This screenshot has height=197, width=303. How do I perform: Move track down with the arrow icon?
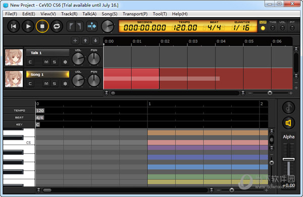[95, 40]
